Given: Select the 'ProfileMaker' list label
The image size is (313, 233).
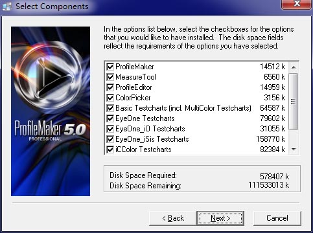Looking at the screenshot, I should [x=135, y=67].
